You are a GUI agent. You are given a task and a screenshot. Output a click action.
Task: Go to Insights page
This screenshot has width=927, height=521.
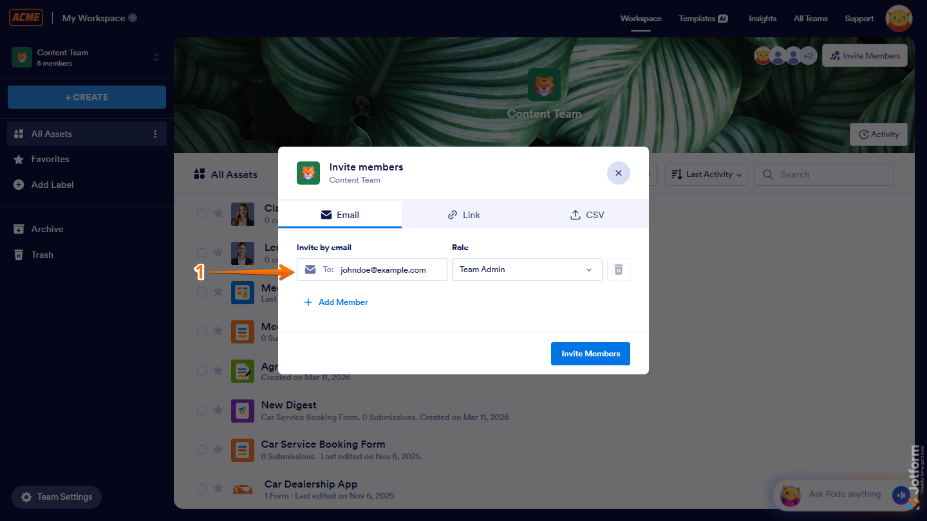[762, 19]
